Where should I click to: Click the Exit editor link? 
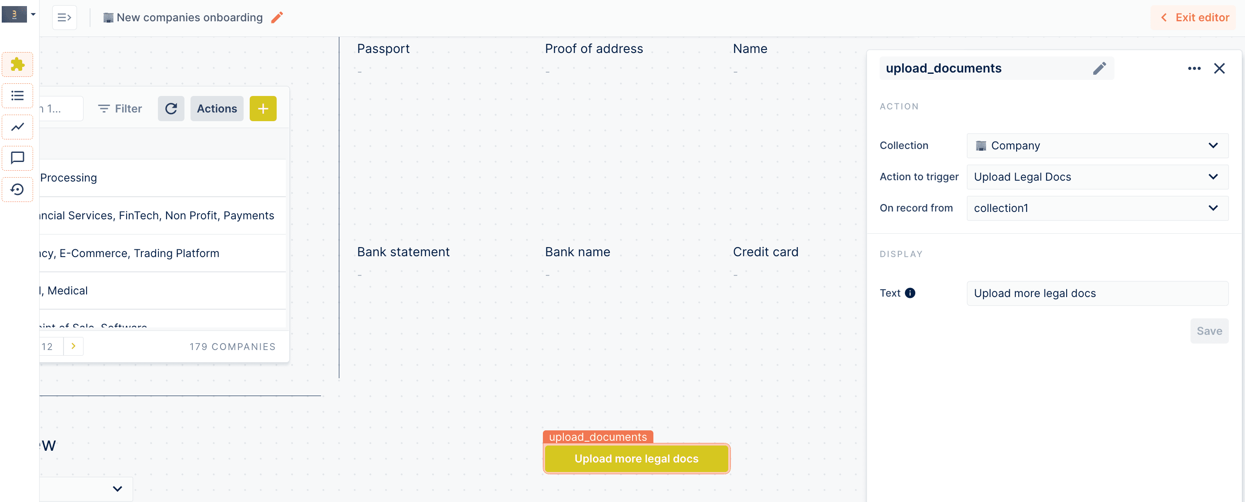point(1194,17)
